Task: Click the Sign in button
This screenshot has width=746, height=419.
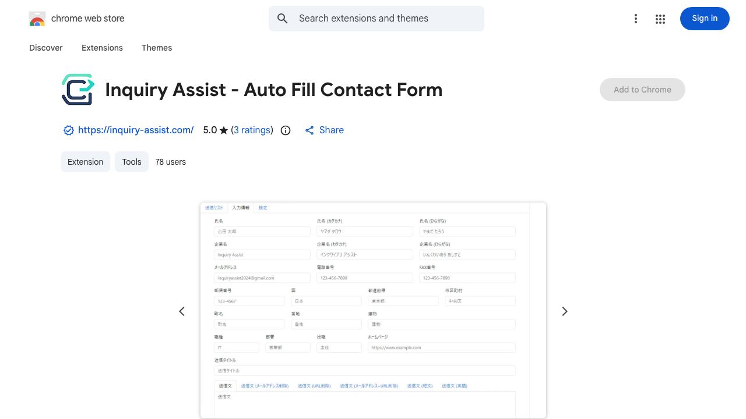Action: pyautogui.click(x=705, y=19)
